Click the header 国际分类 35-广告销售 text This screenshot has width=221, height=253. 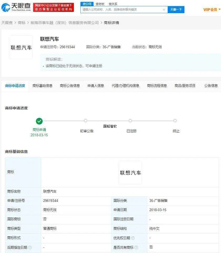103,47
